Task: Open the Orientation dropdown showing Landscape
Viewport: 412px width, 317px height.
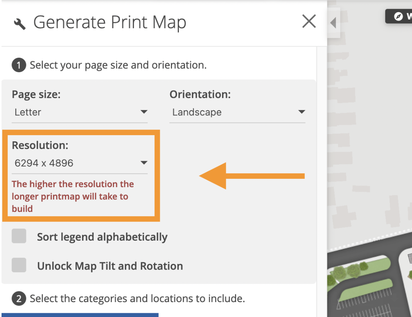Action: [237, 112]
